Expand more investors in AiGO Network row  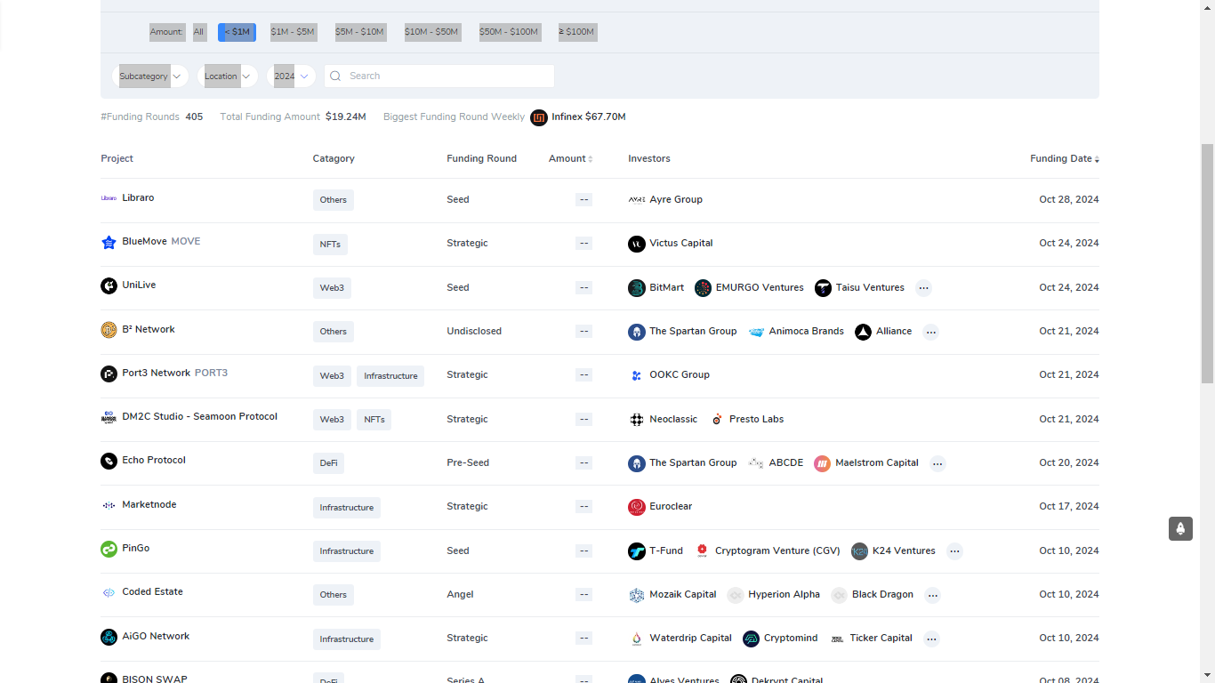click(931, 639)
